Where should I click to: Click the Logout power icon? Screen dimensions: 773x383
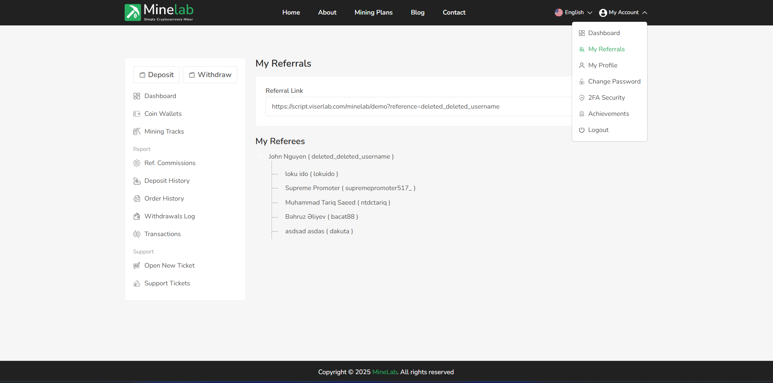582,130
